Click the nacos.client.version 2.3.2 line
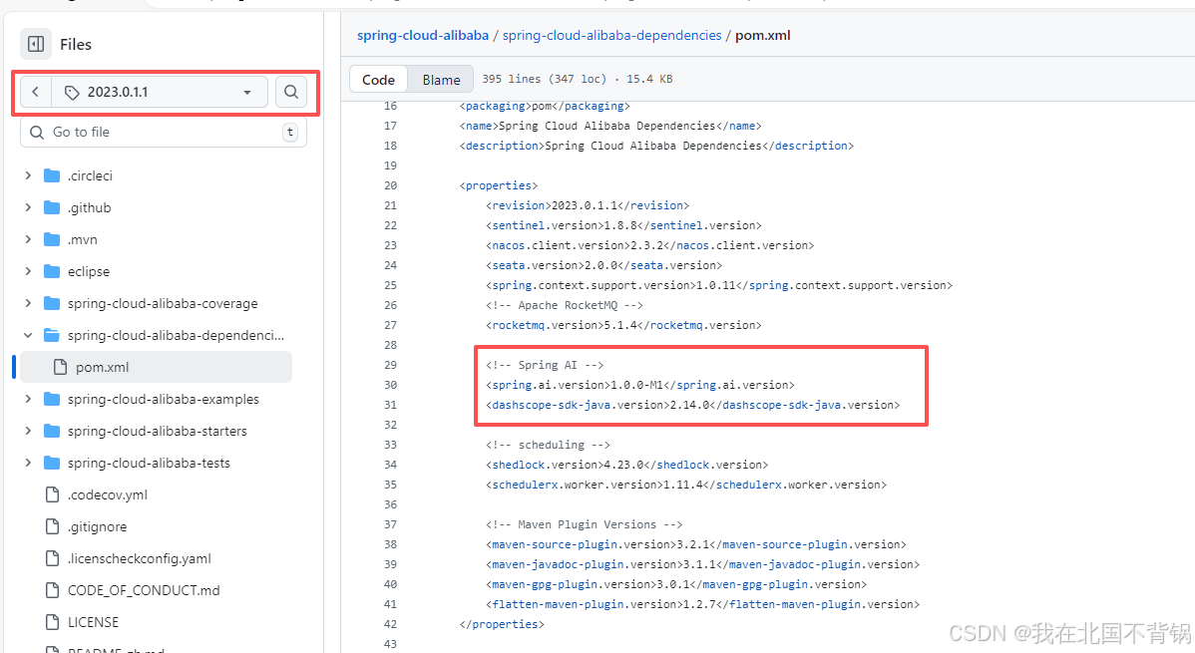 (x=650, y=245)
